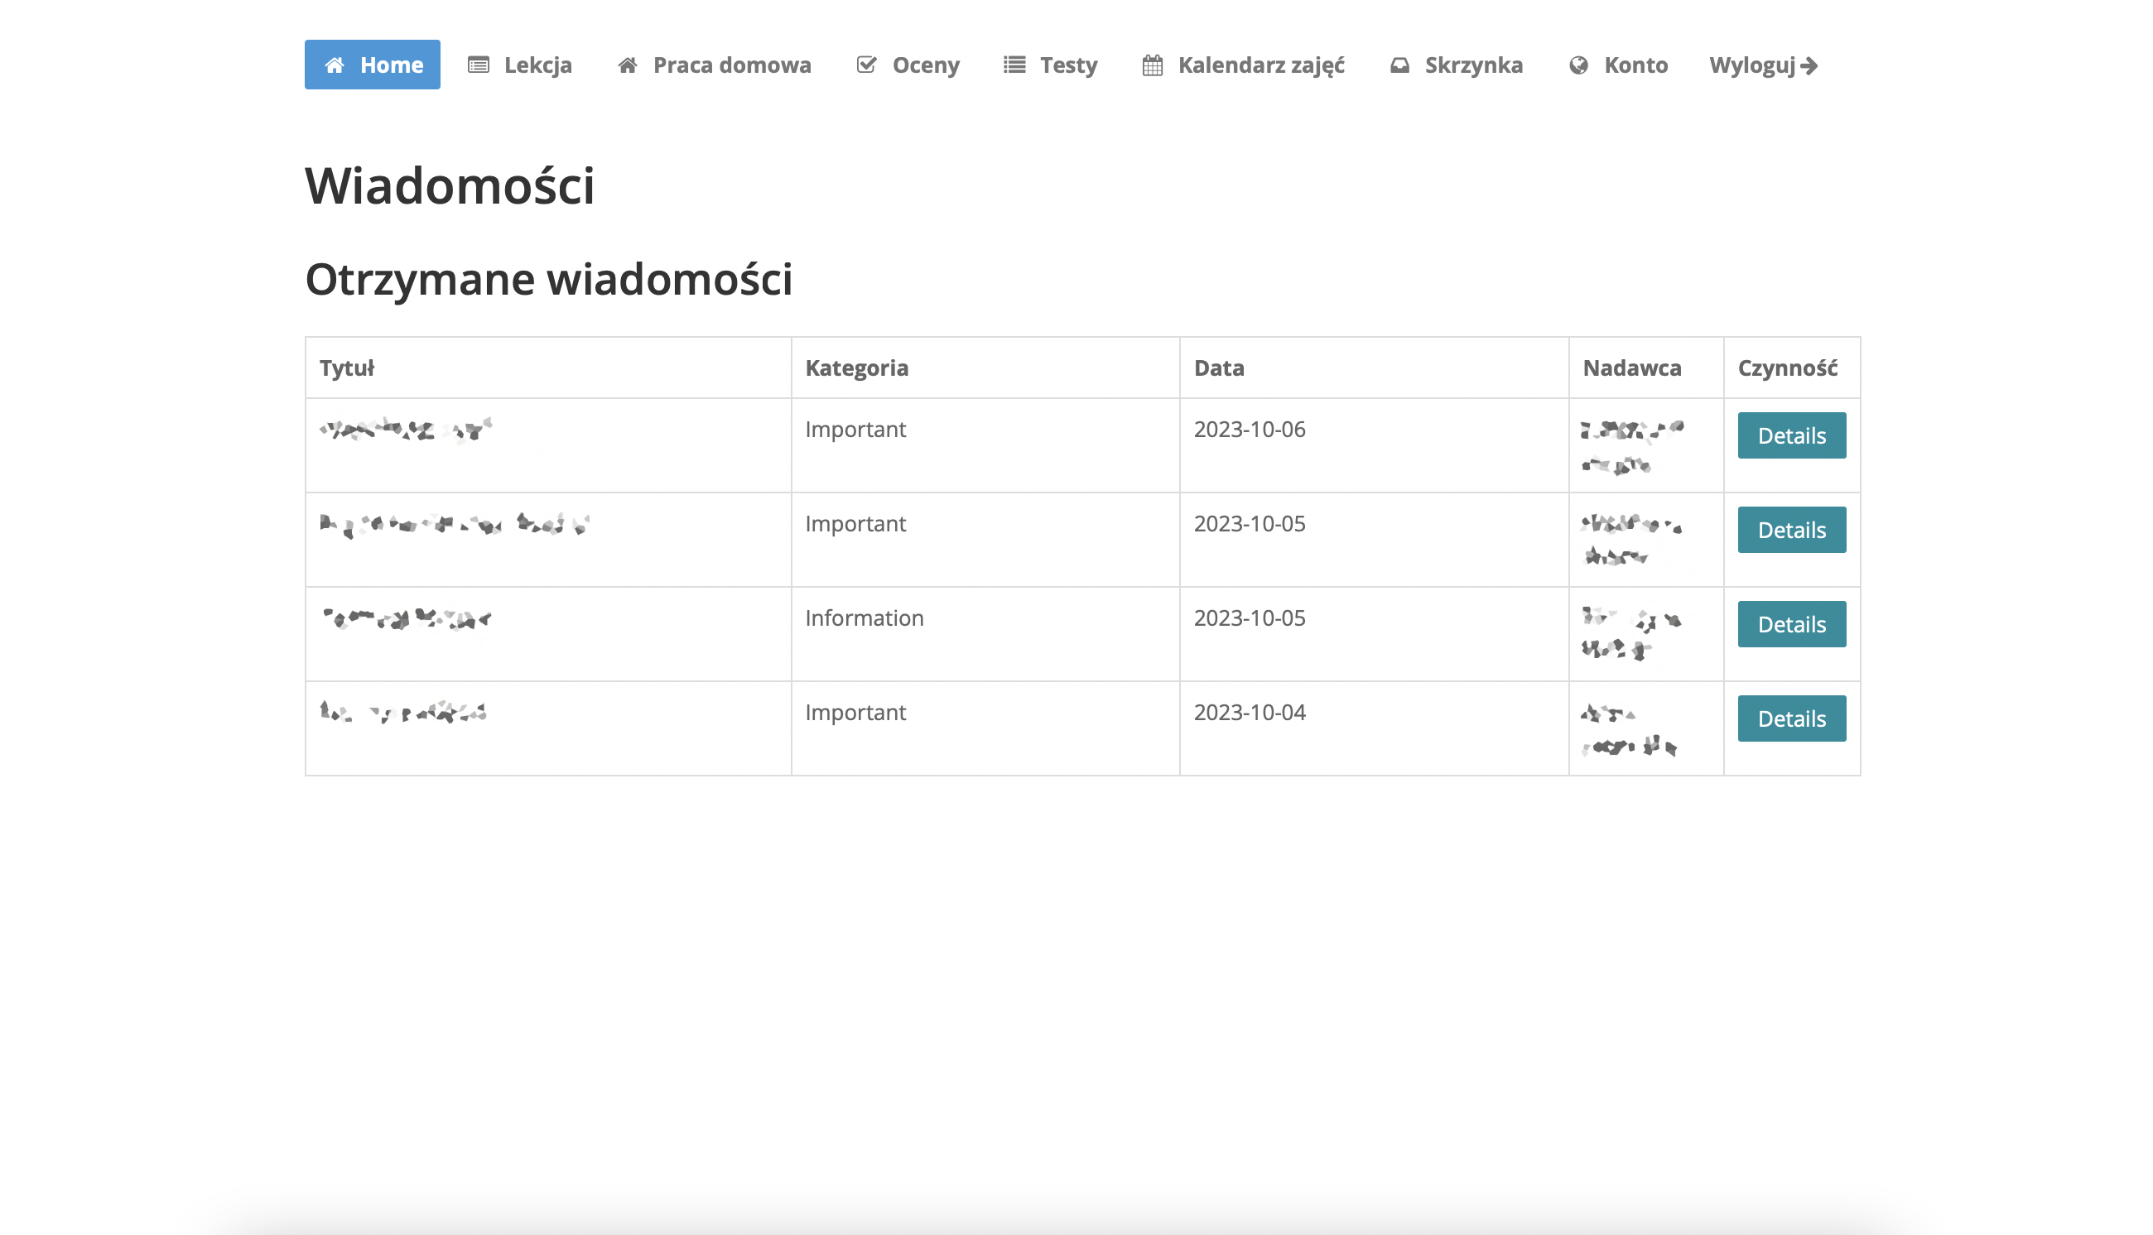Go to Oceny page
The image size is (2153, 1235).
coord(925,65)
